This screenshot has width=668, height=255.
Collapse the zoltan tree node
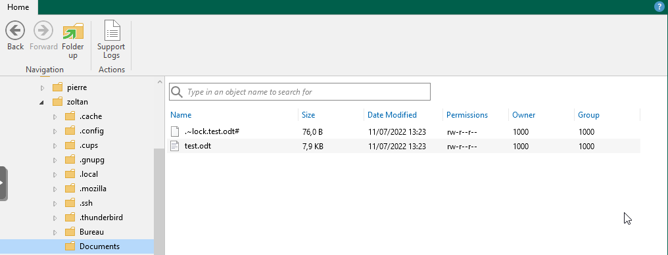coord(42,102)
